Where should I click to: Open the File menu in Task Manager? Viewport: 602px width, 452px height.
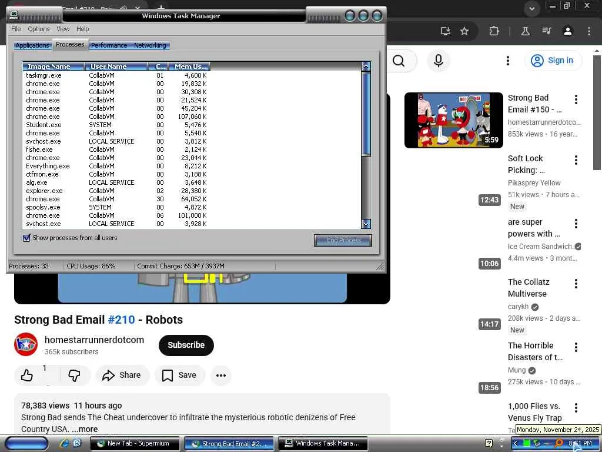pos(16,29)
